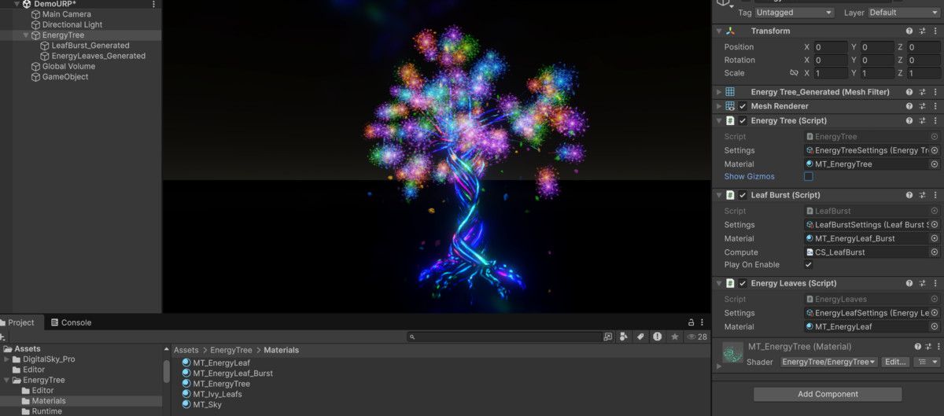Click Search by Label tag icon
This screenshot has width=944, height=416.
click(x=640, y=337)
